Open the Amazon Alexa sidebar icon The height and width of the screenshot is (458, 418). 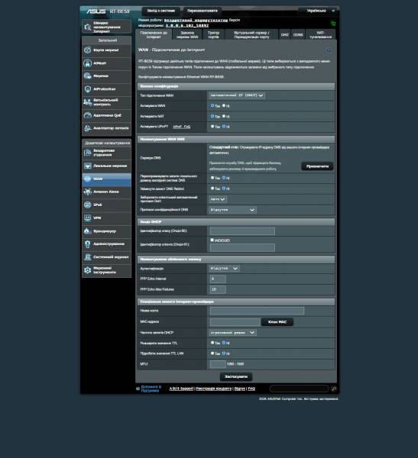tap(87, 192)
